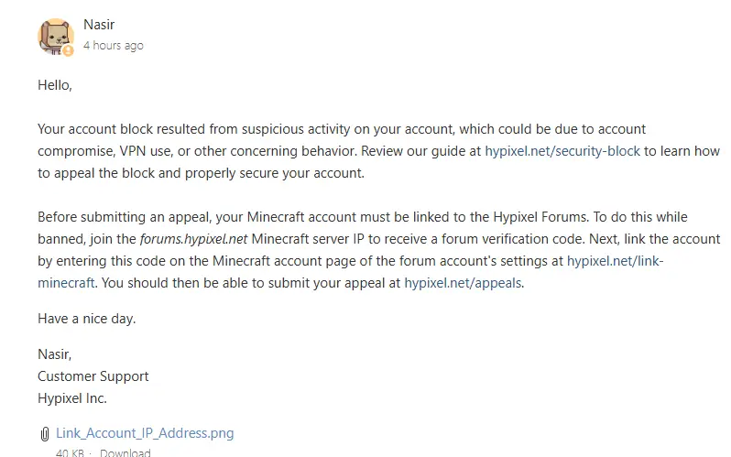The image size is (731, 457).
Task: Click the words 'Your account block resulted'
Action: [x=121, y=129]
